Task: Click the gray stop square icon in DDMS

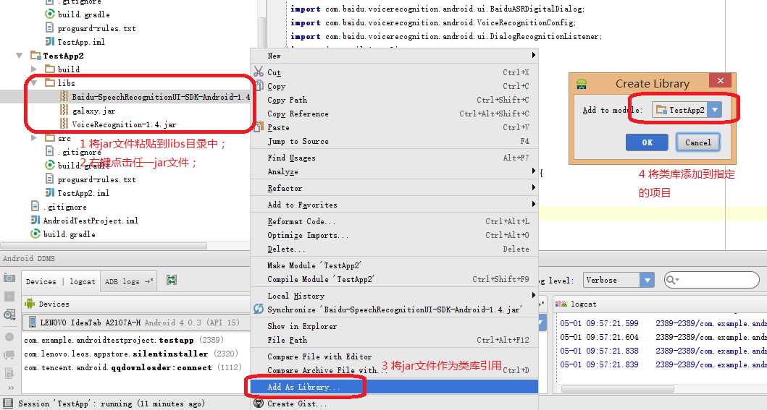Action: pos(9,296)
